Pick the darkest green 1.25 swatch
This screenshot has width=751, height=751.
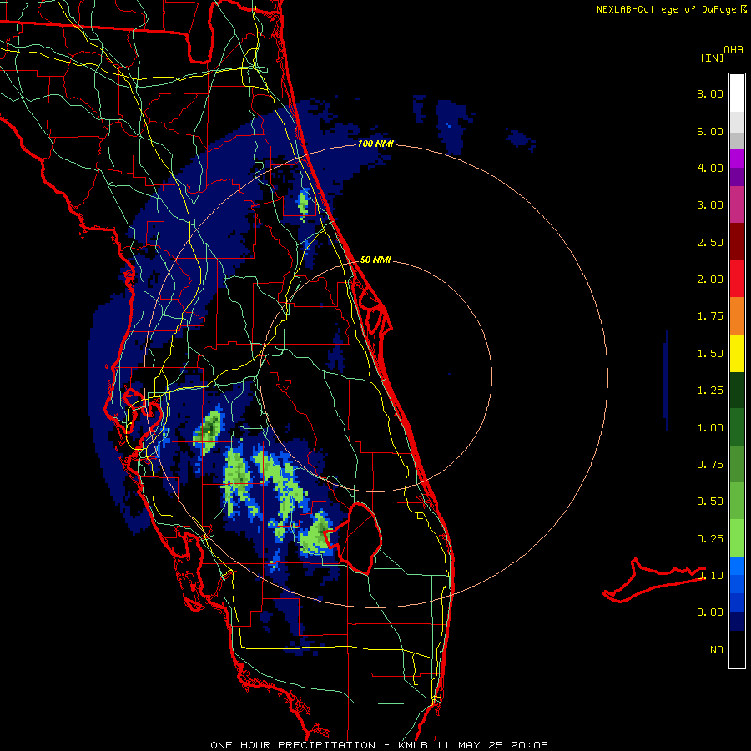tap(737, 390)
